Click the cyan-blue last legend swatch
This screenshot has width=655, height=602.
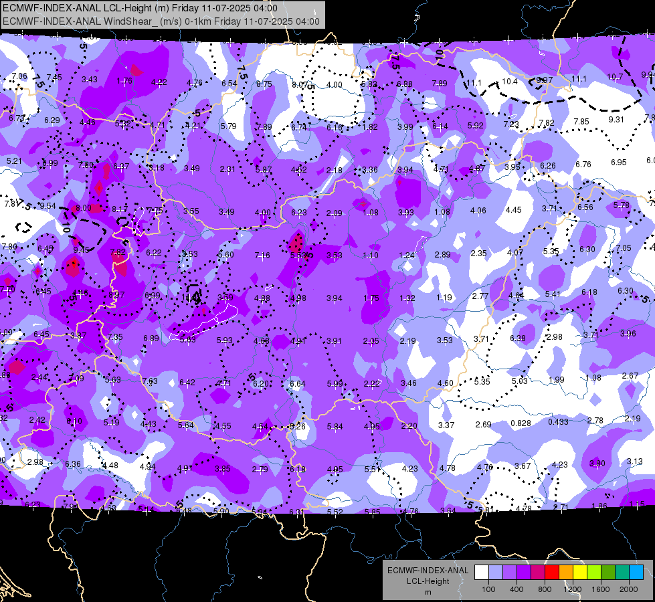pos(636,573)
